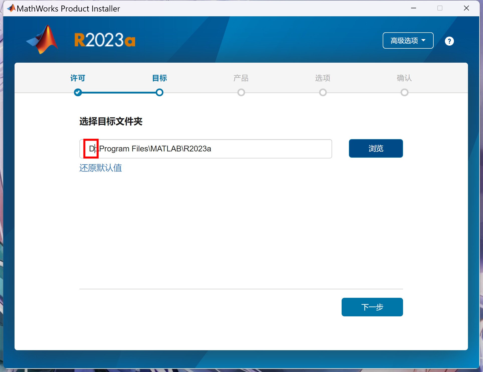Click the 浏览 browse button
Image resolution: width=483 pixels, height=372 pixels.
click(375, 148)
